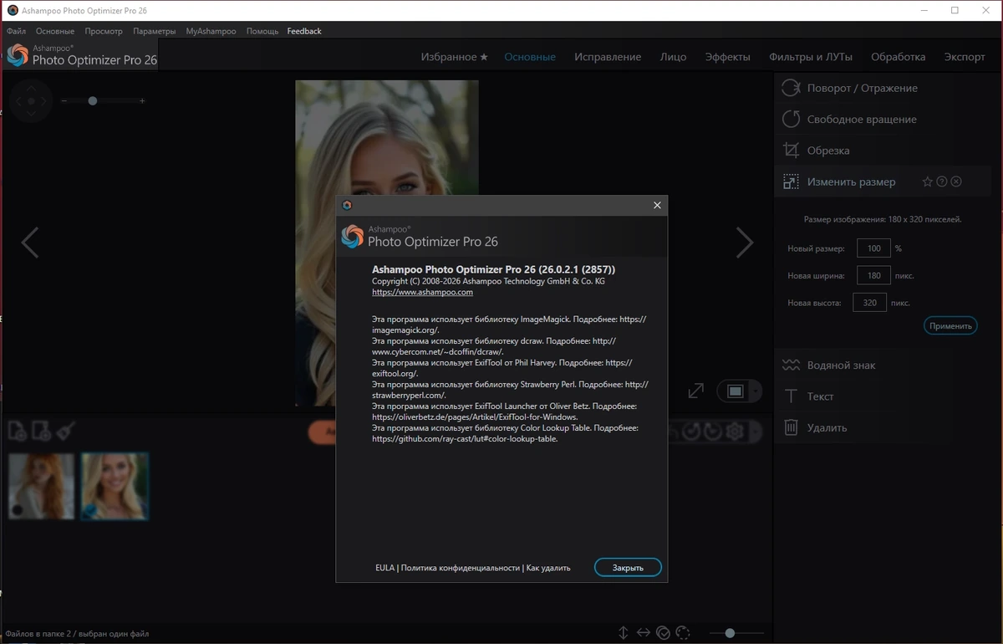1003x644 pixels.
Task: Expand the dropdown arrow next to the gear icon
Action: point(756,432)
